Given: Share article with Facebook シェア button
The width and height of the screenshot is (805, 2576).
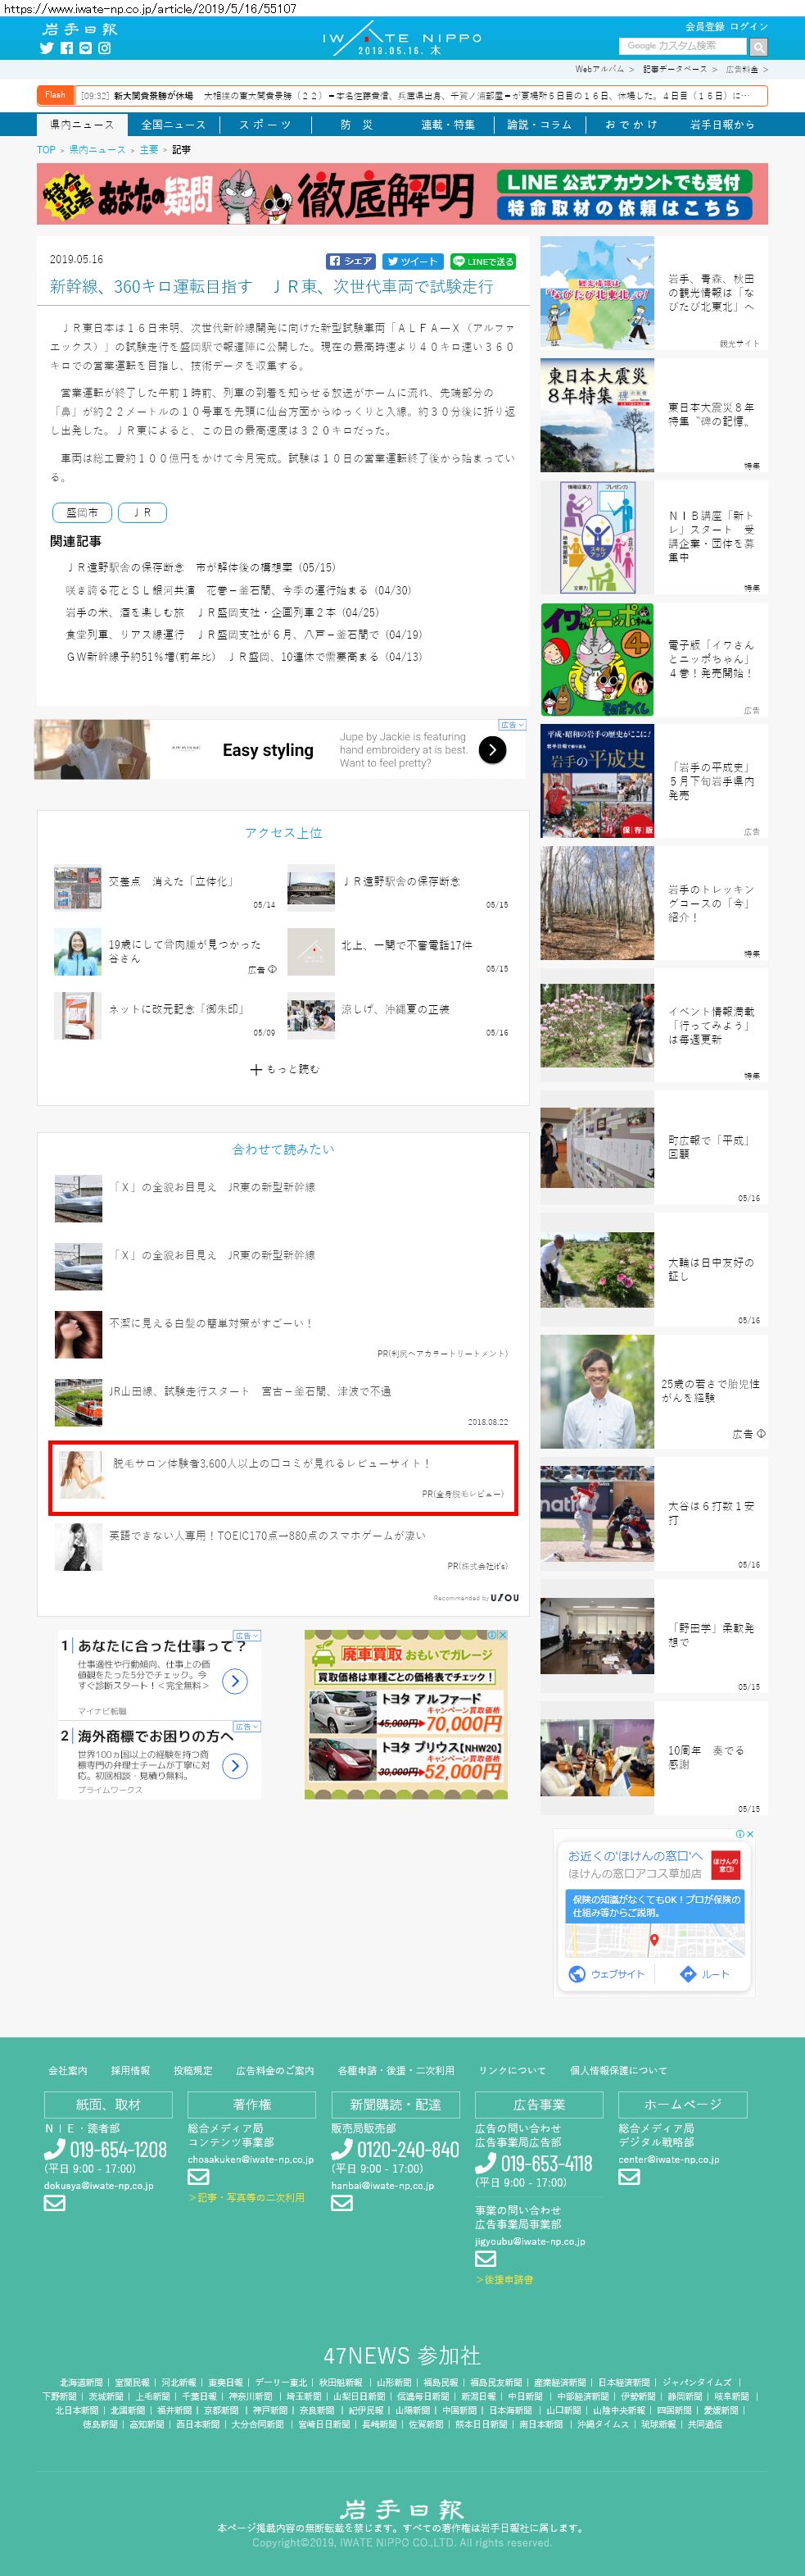Looking at the screenshot, I should pyautogui.click(x=350, y=261).
